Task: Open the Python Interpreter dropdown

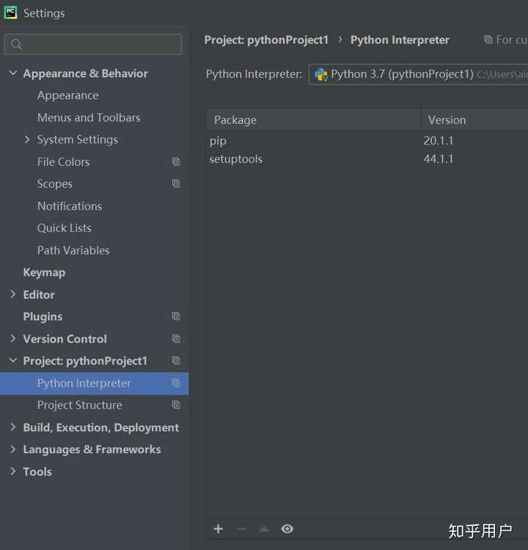Action: point(418,74)
